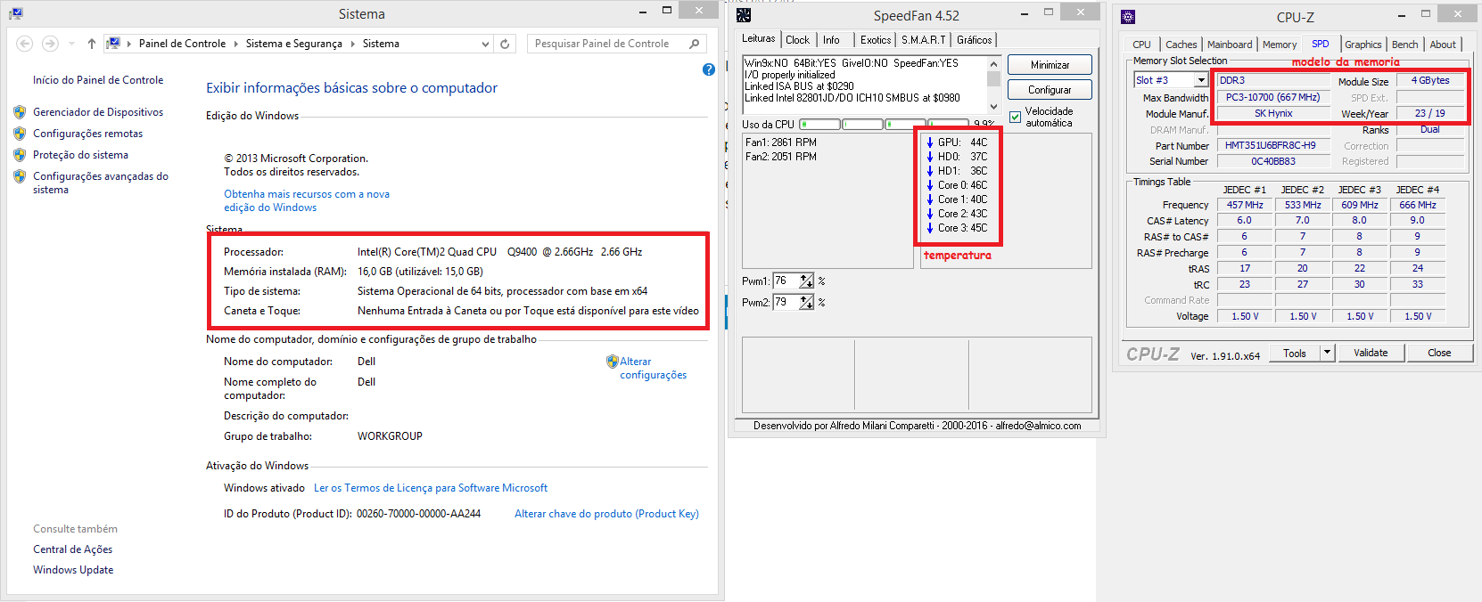Click the SpeedFan log scrollbar down arrow
The height and width of the screenshot is (602, 1482).
(994, 106)
